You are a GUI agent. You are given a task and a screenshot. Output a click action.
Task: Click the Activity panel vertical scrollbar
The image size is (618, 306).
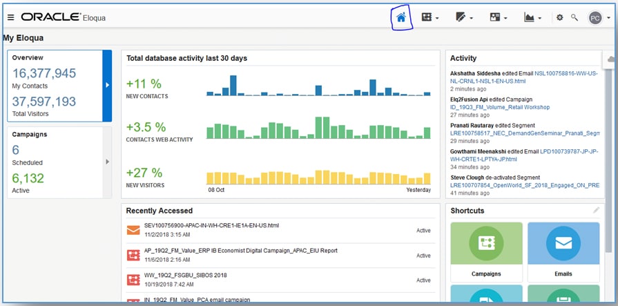point(608,124)
